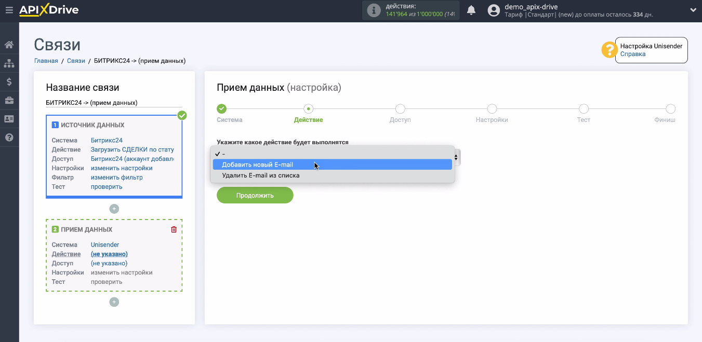
Task: Click the actions info icon
Action: (x=374, y=10)
